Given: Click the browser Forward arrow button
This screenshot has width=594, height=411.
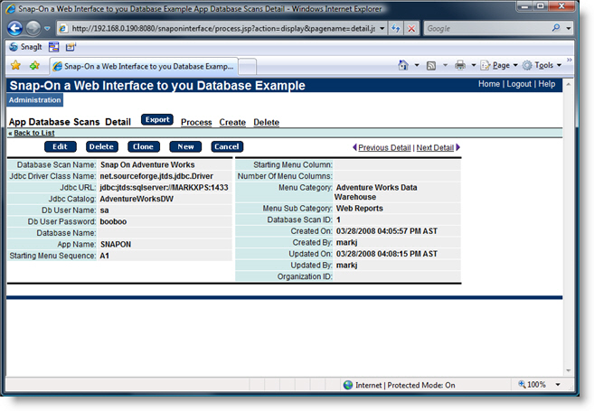Looking at the screenshot, I should pyautogui.click(x=33, y=28).
